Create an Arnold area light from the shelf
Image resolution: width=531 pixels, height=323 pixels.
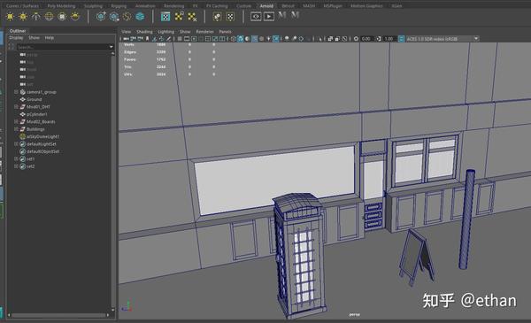coord(10,16)
